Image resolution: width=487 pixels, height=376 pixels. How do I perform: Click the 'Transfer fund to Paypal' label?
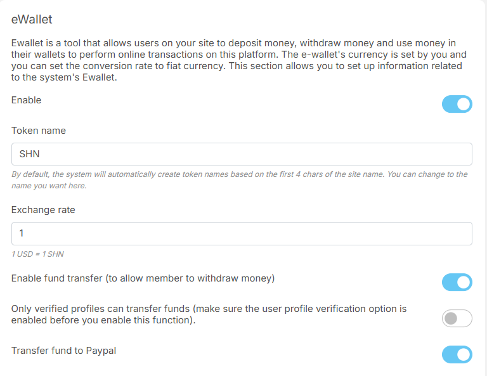pos(63,350)
